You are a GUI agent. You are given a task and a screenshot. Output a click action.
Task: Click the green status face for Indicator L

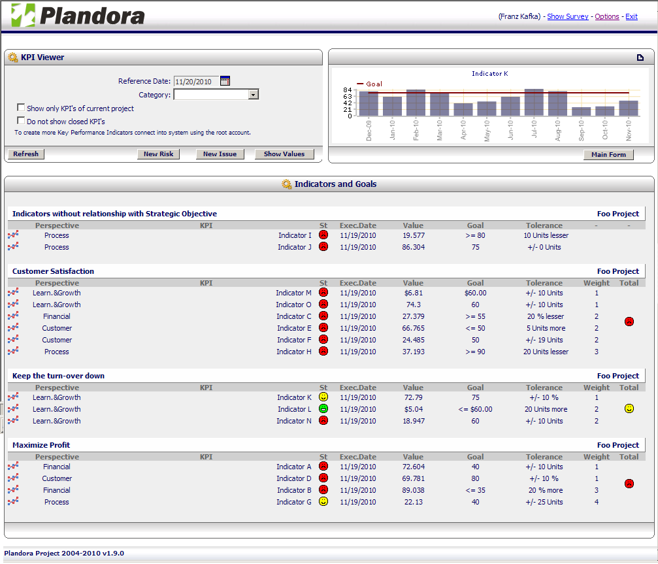(323, 409)
